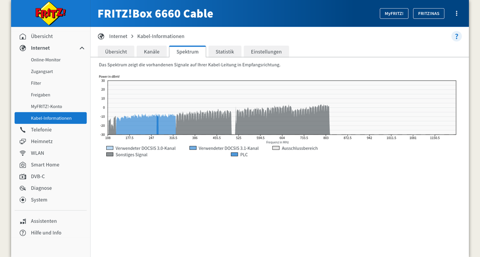Open the help question mark icon

456,37
